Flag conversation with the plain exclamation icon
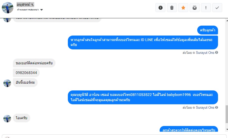This screenshot has height=138, width=228. point(206,8)
